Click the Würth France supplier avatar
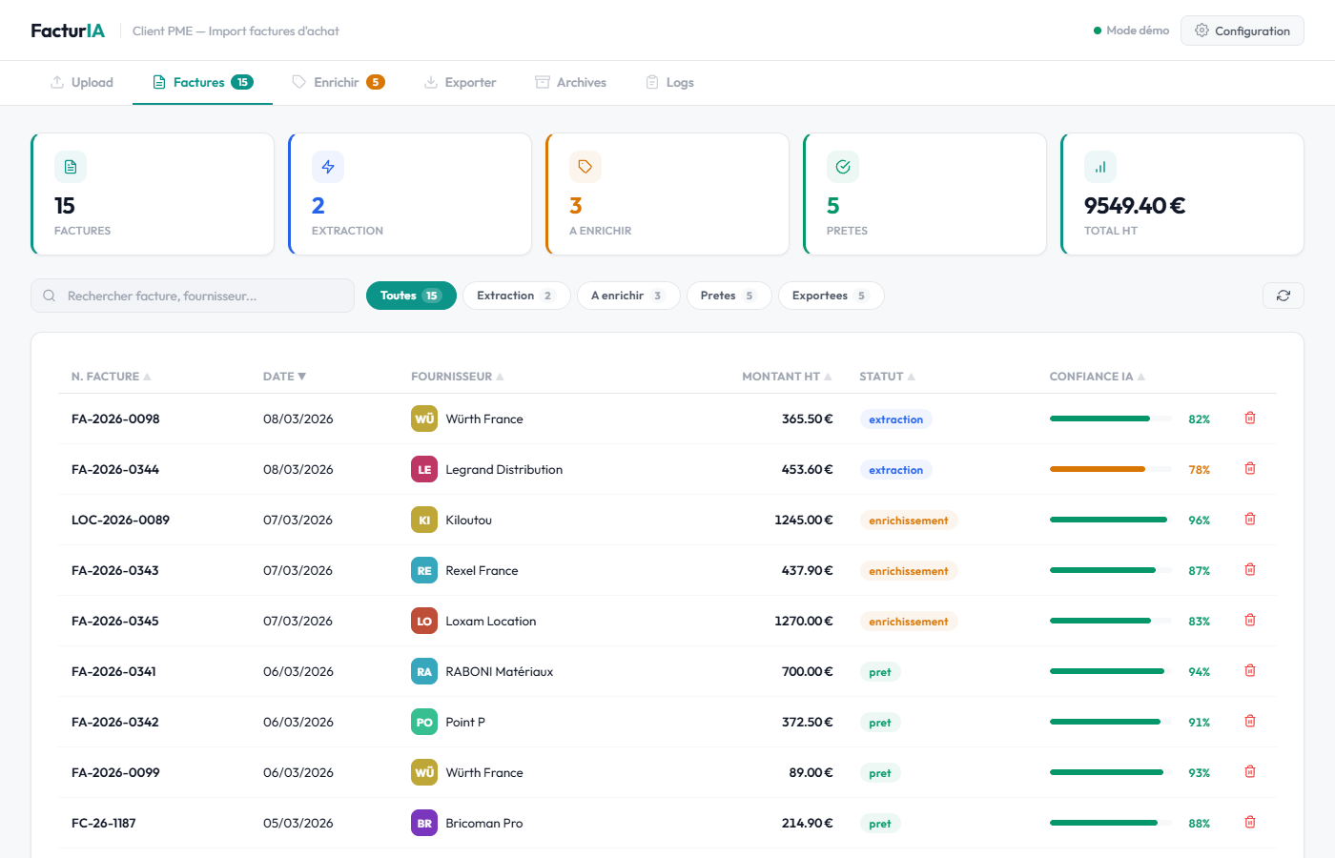1335x858 pixels. (x=423, y=418)
